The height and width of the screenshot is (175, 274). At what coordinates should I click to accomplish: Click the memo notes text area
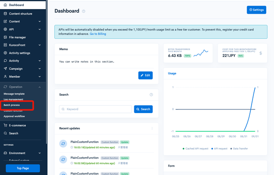pyautogui.click(x=106, y=62)
